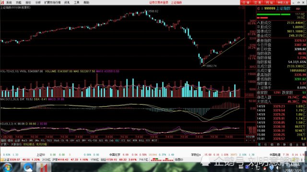Click the plus zoom-in chart button
The image size is (307, 172).
click(247, 140)
